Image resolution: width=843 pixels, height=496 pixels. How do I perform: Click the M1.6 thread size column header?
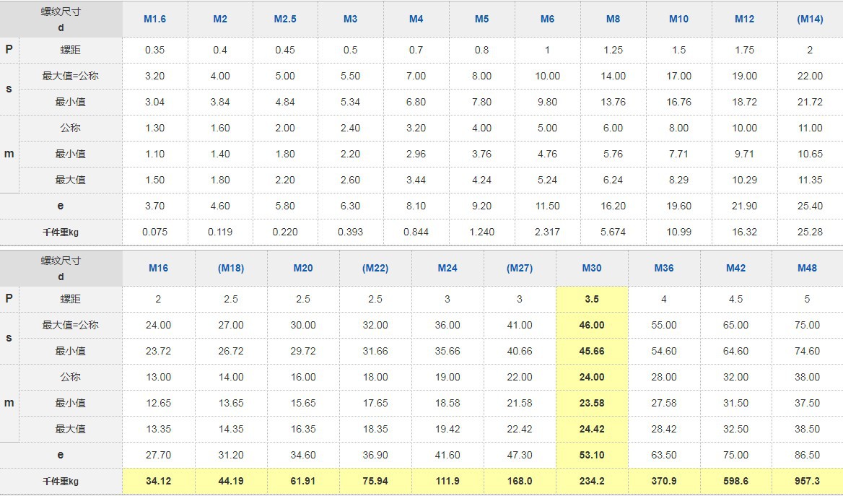pyautogui.click(x=154, y=19)
